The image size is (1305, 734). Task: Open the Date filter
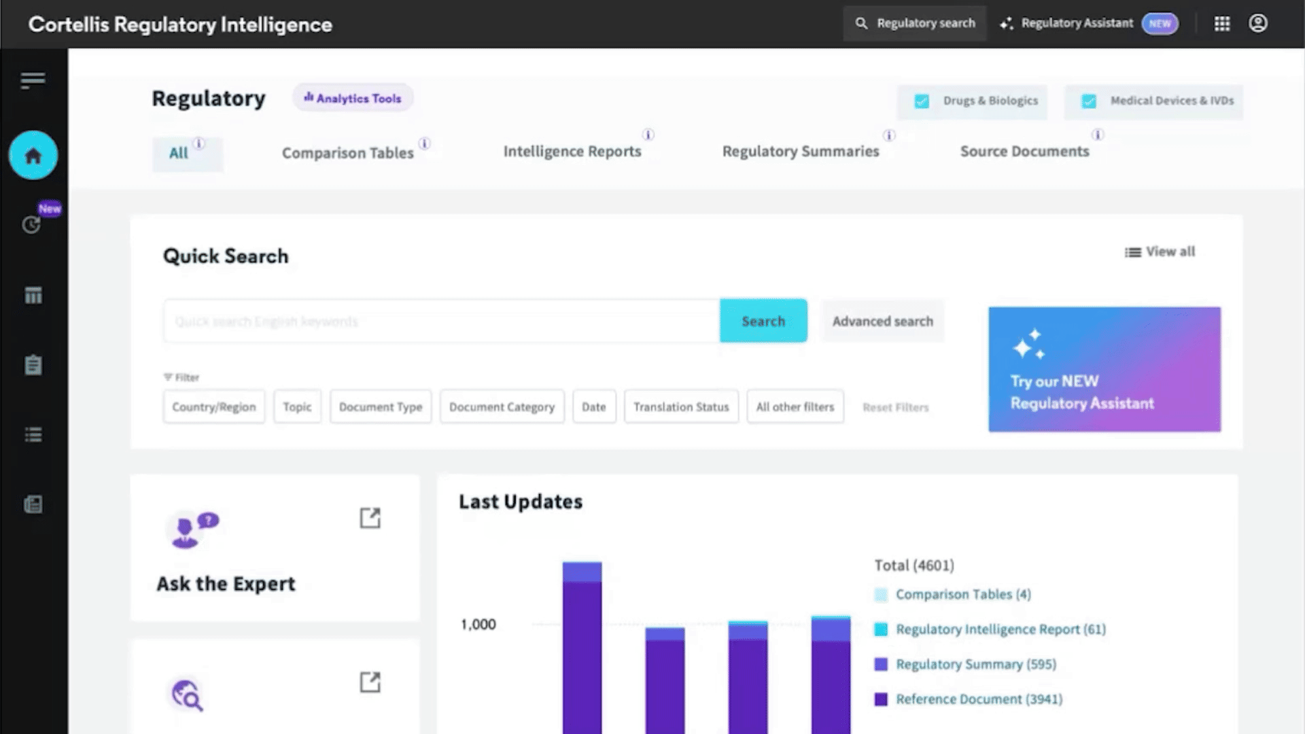coord(594,406)
